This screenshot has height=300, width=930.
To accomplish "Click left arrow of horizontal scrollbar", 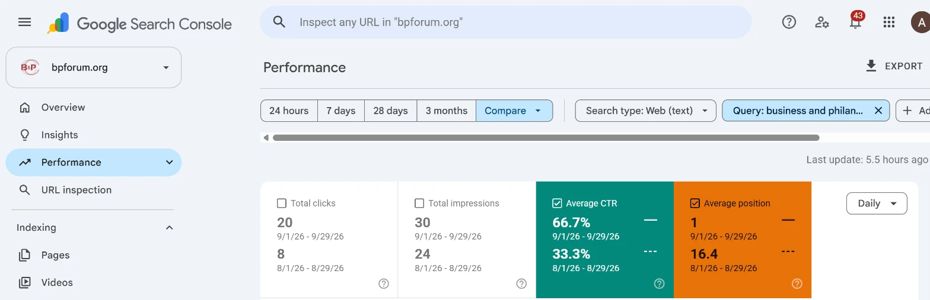I will (266, 138).
